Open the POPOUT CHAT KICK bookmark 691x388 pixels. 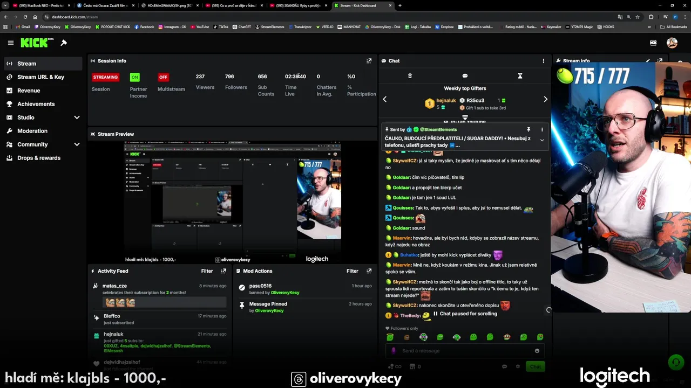(112, 26)
